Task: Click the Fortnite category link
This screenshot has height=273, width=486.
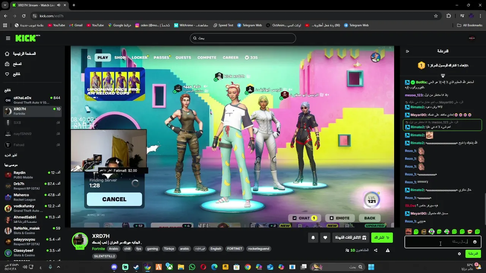Action: pyautogui.click(x=98, y=249)
